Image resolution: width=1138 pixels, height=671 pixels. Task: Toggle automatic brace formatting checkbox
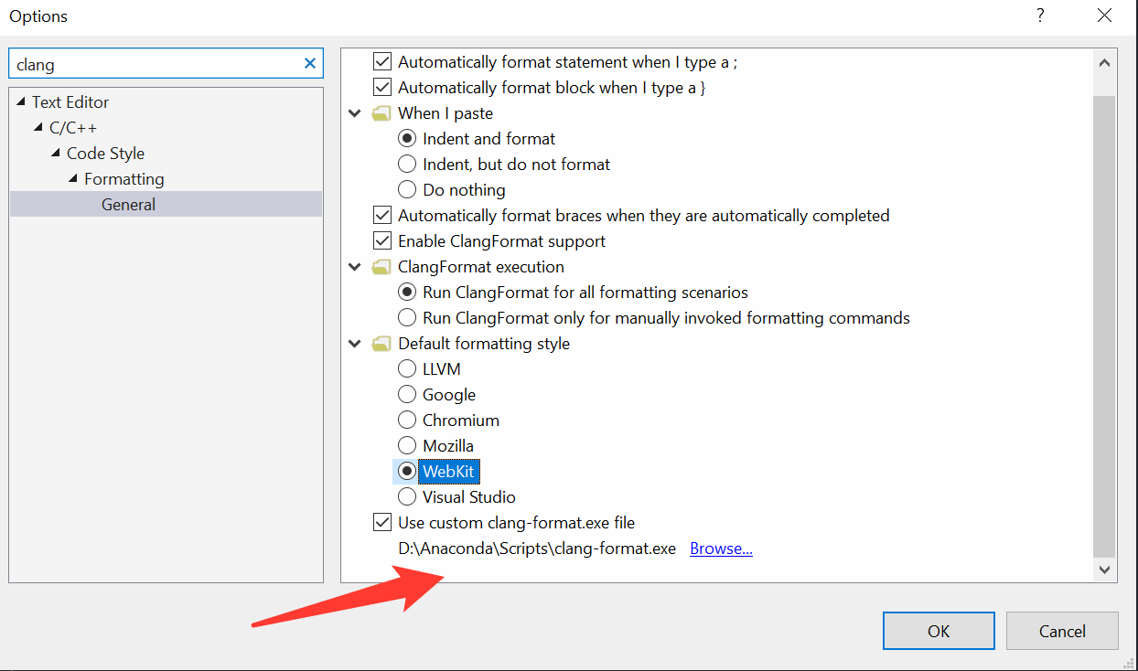(x=382, y=216)
